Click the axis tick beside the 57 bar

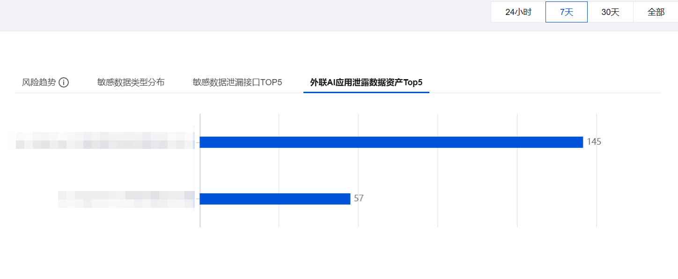pos(197,199)
